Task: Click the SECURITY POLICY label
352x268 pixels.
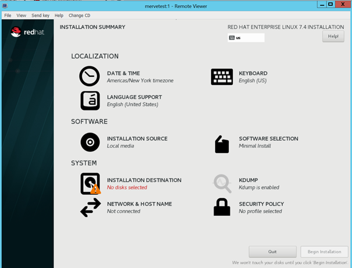Action: pyautogui.click(x=261, y=204)
